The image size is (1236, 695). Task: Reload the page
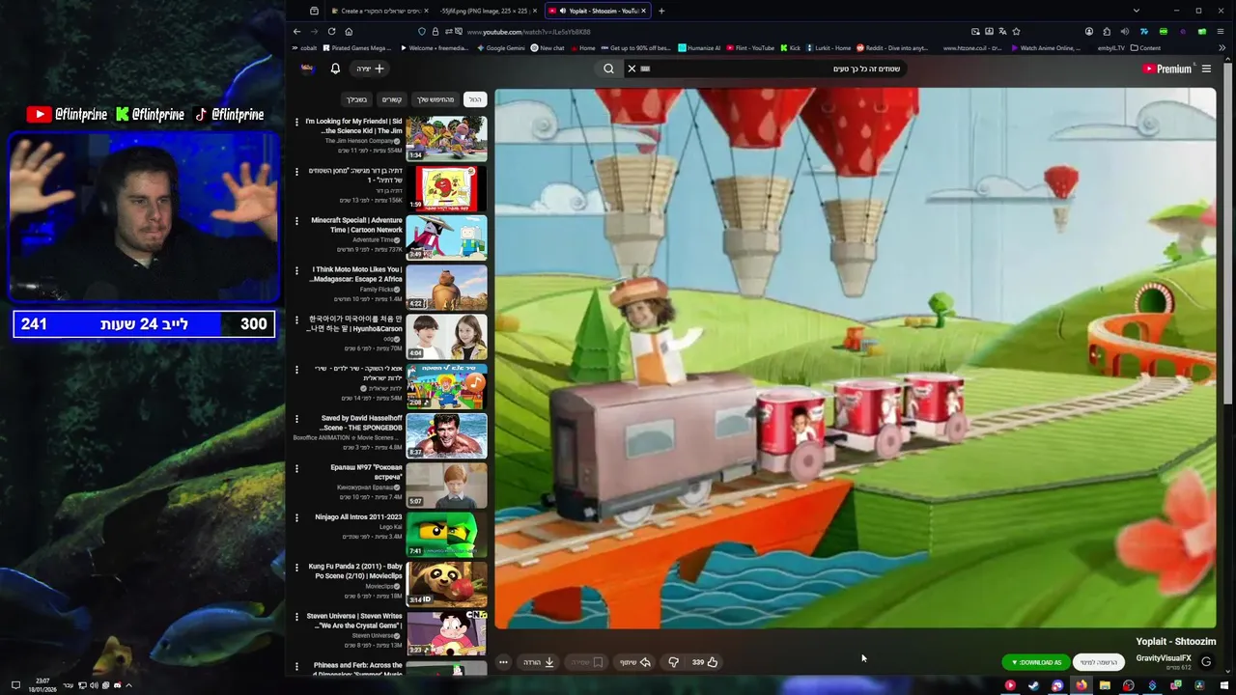click(x=331, y=32)
